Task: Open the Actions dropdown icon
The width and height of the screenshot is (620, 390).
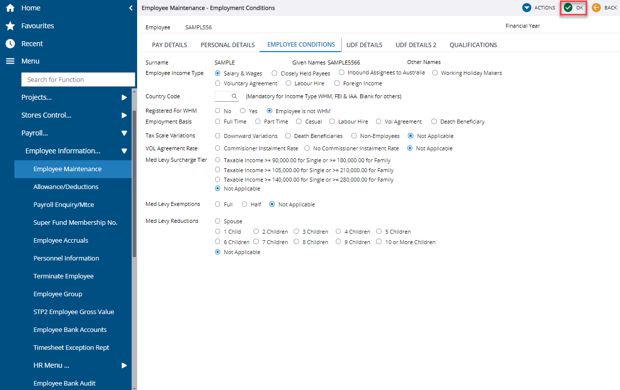Action: (527, 8)
